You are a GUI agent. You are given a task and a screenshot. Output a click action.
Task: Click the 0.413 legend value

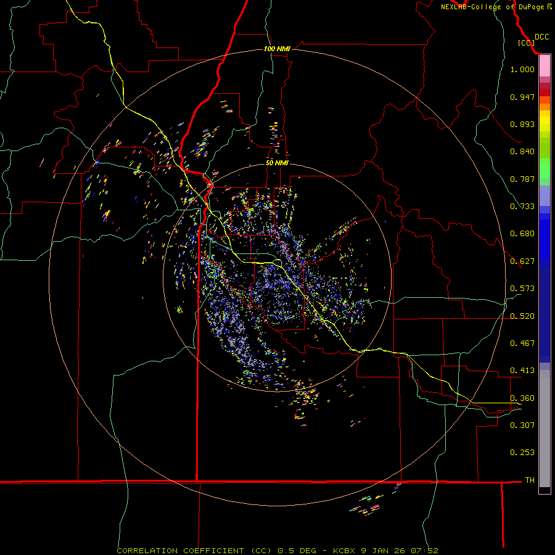click(522, 371)
